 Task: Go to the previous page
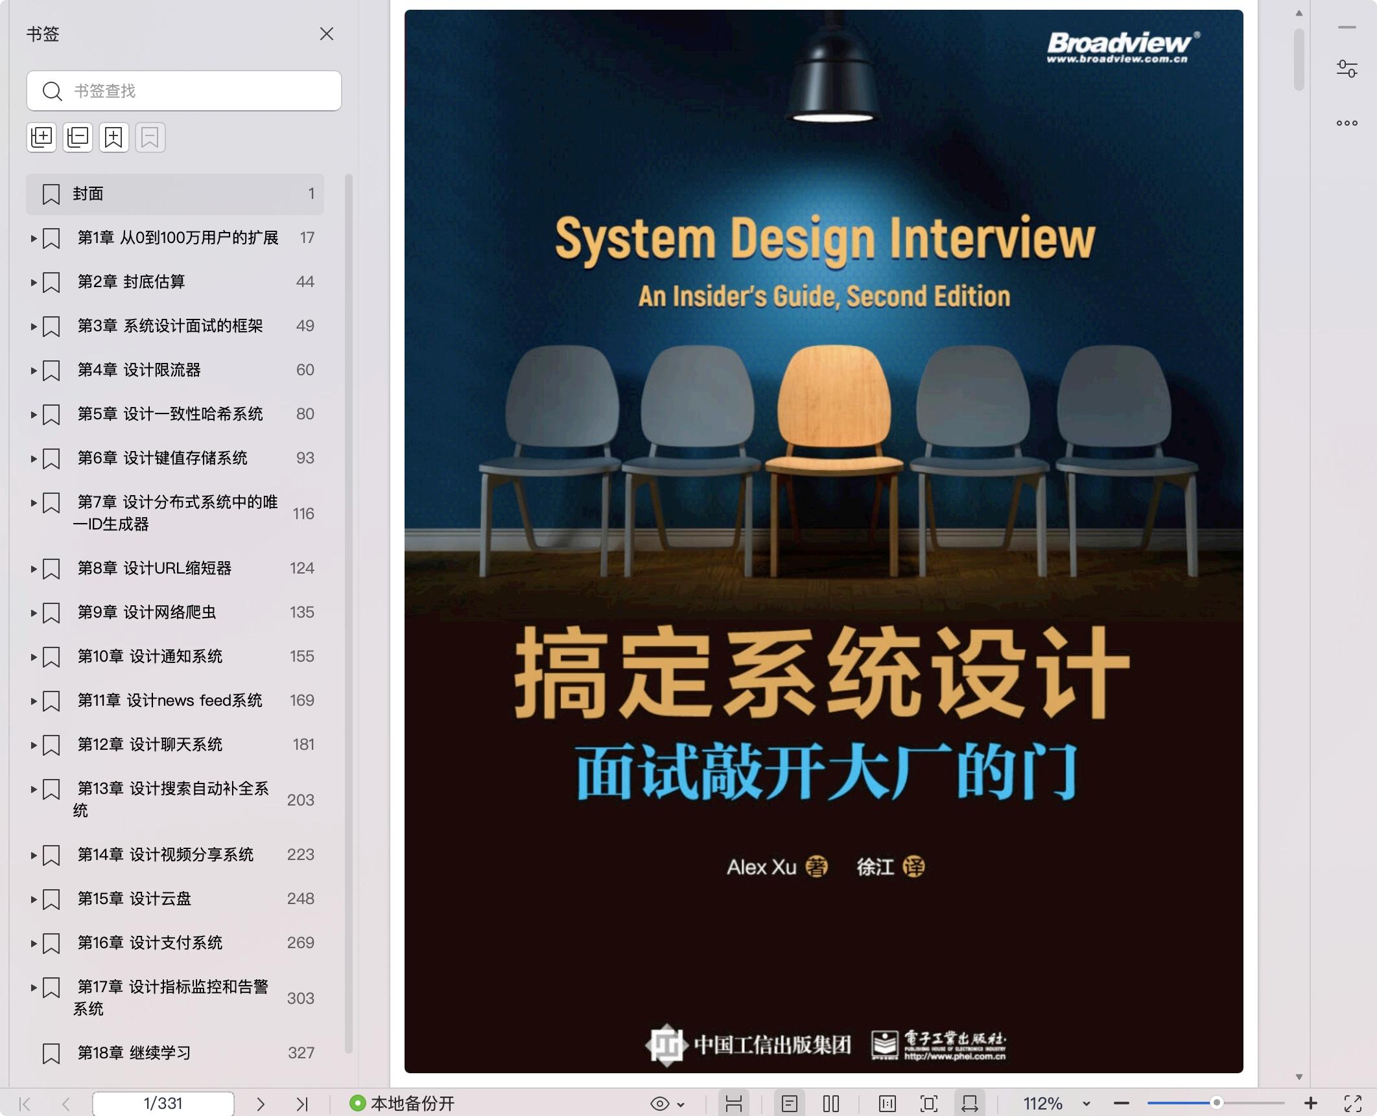tap(65, 1104)
